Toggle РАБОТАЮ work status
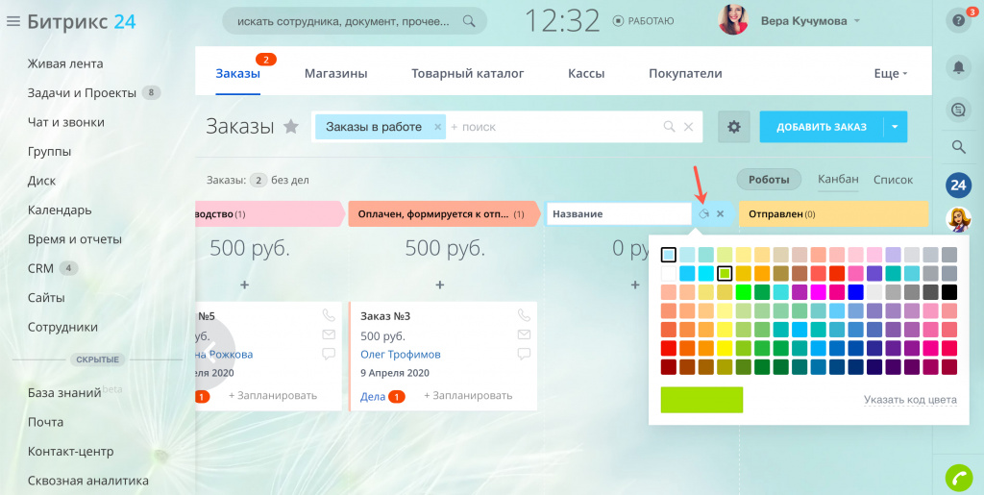984x495 pixels. click(643, 21)
